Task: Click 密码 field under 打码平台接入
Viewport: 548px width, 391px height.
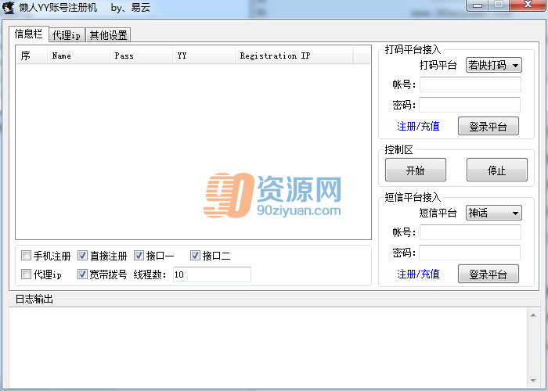Action: point(470,105)
